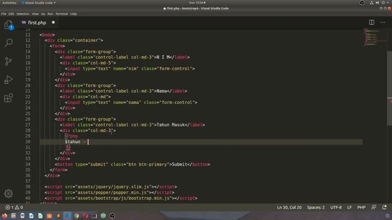Click Activities in the top bar
392x220 pixels.
tap(9, 2)
